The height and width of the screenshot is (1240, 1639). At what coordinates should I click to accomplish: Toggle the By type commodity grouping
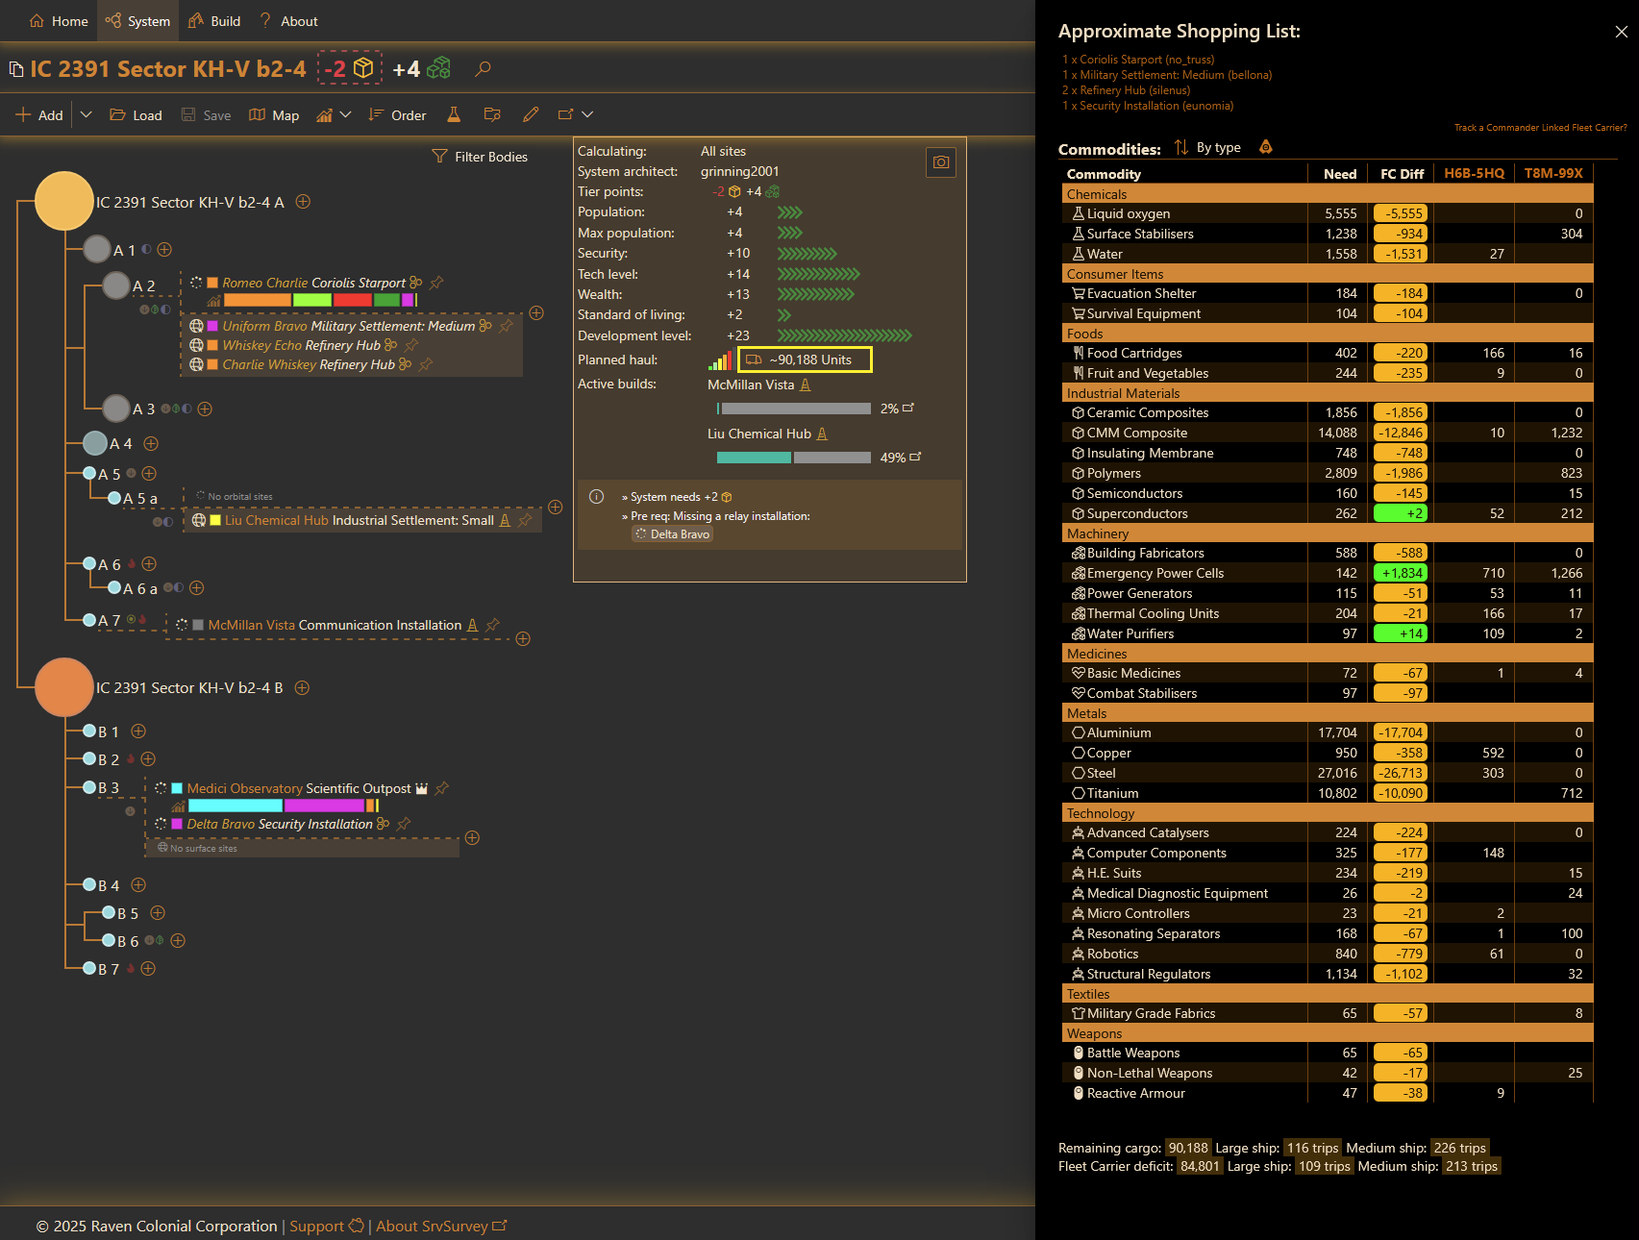click(x=1218, y=147)
